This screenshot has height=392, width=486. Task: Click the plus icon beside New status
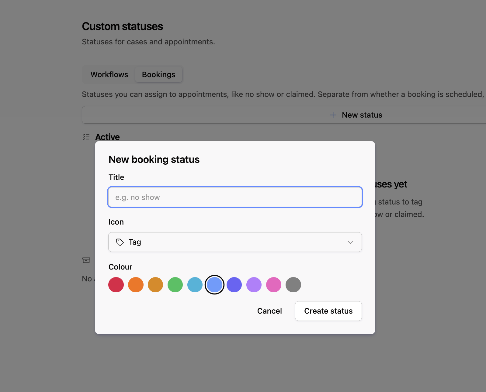click(333, 115)
